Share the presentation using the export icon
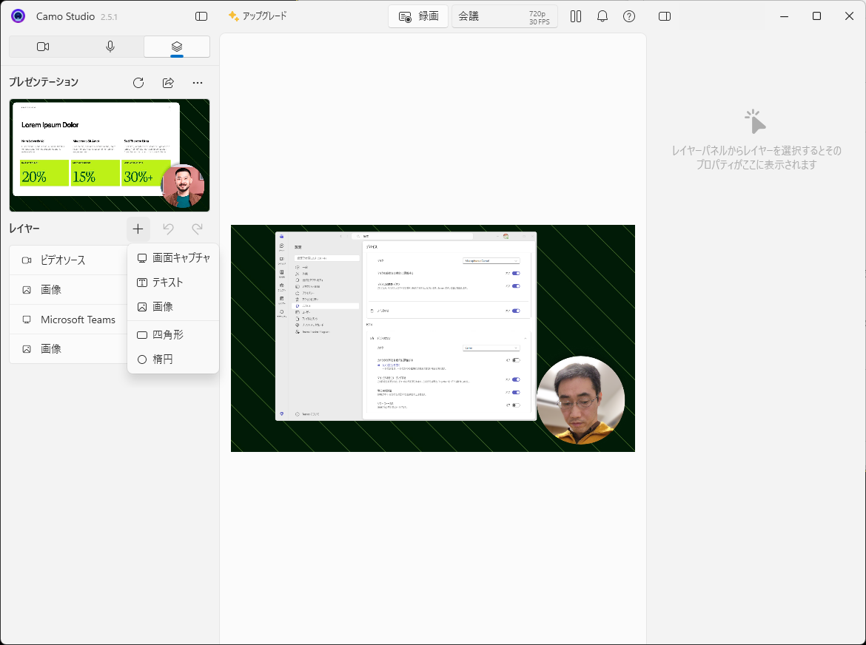The image size is (866, 645). [x=168, y=83]
